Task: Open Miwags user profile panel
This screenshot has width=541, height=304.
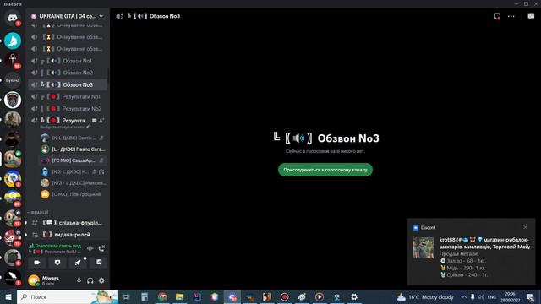Action: click(51, 280)
